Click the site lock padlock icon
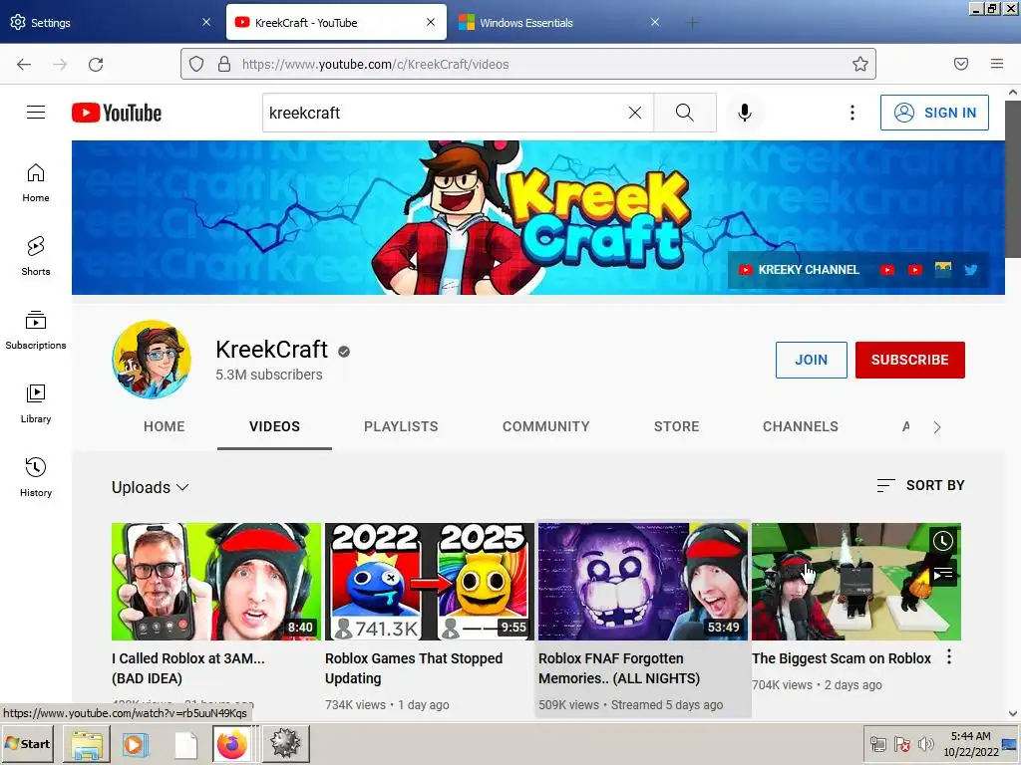 click(x=224, y=64)
